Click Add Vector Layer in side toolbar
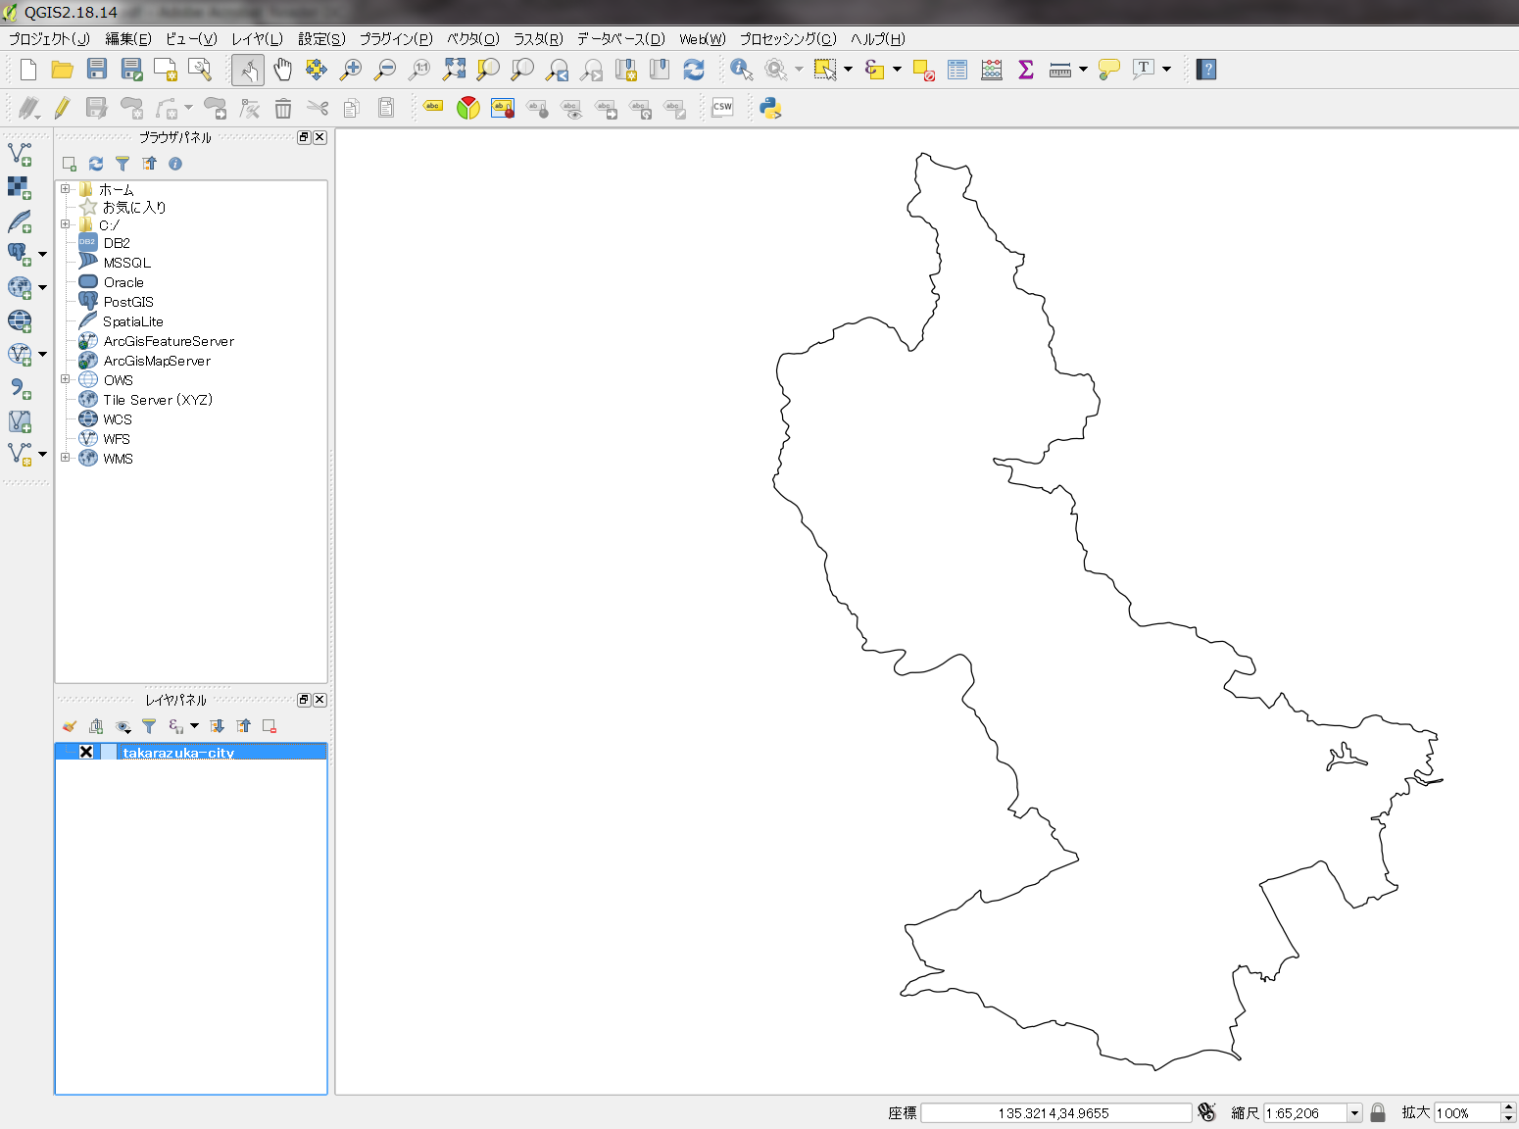Image resolution: width=1519 pixels, height=1129 pixels. pos(20,154)
